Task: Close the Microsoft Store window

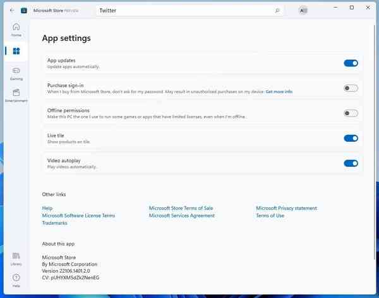Action: [x=368, y=8]
